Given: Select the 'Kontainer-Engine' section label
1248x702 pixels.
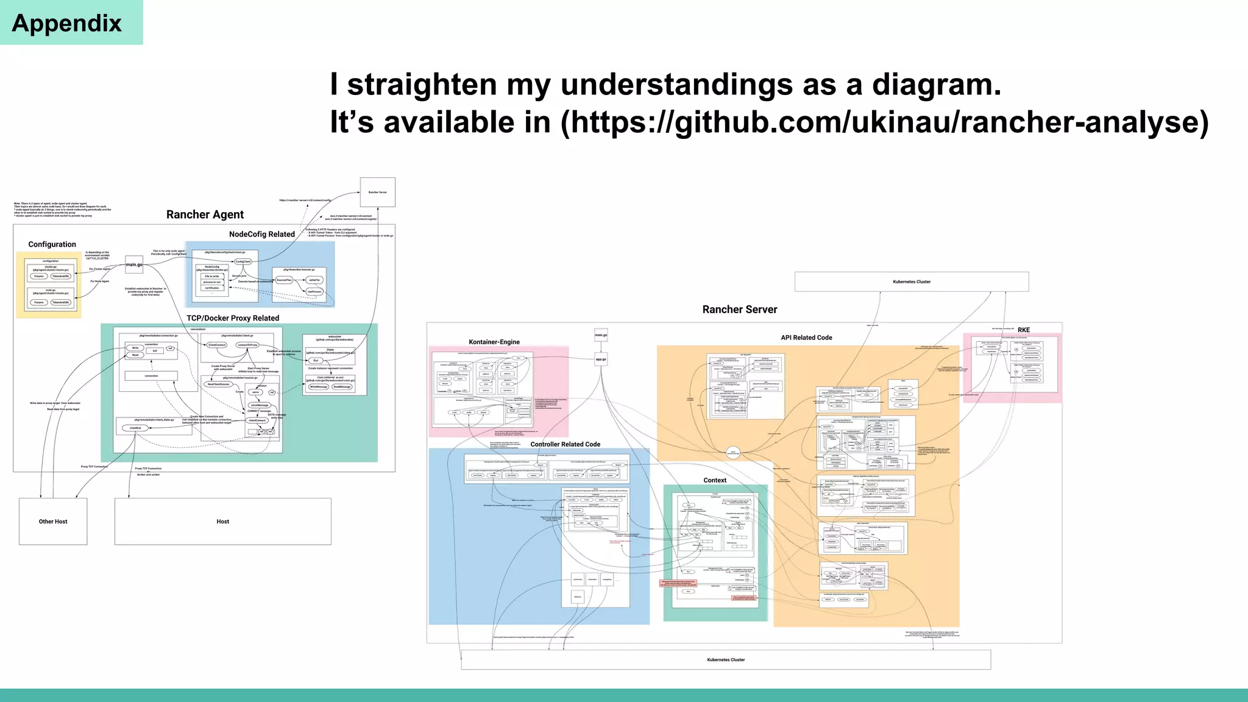Looking at the screenshot, I should [494, 342].
